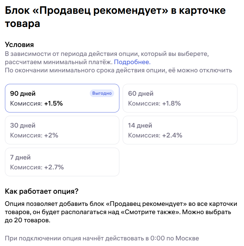
Task: Click the +2.7% commission value
Action: (54, 167)
